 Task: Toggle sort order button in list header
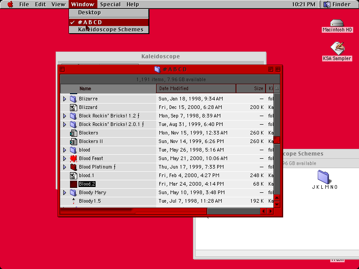[277, 88]
